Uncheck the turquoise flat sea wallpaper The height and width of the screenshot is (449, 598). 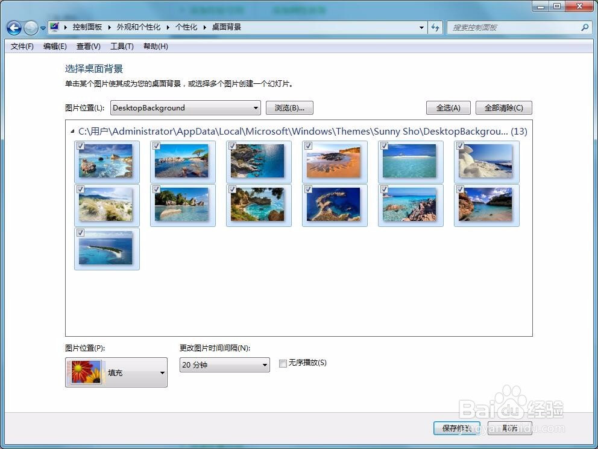pos(385,146)
